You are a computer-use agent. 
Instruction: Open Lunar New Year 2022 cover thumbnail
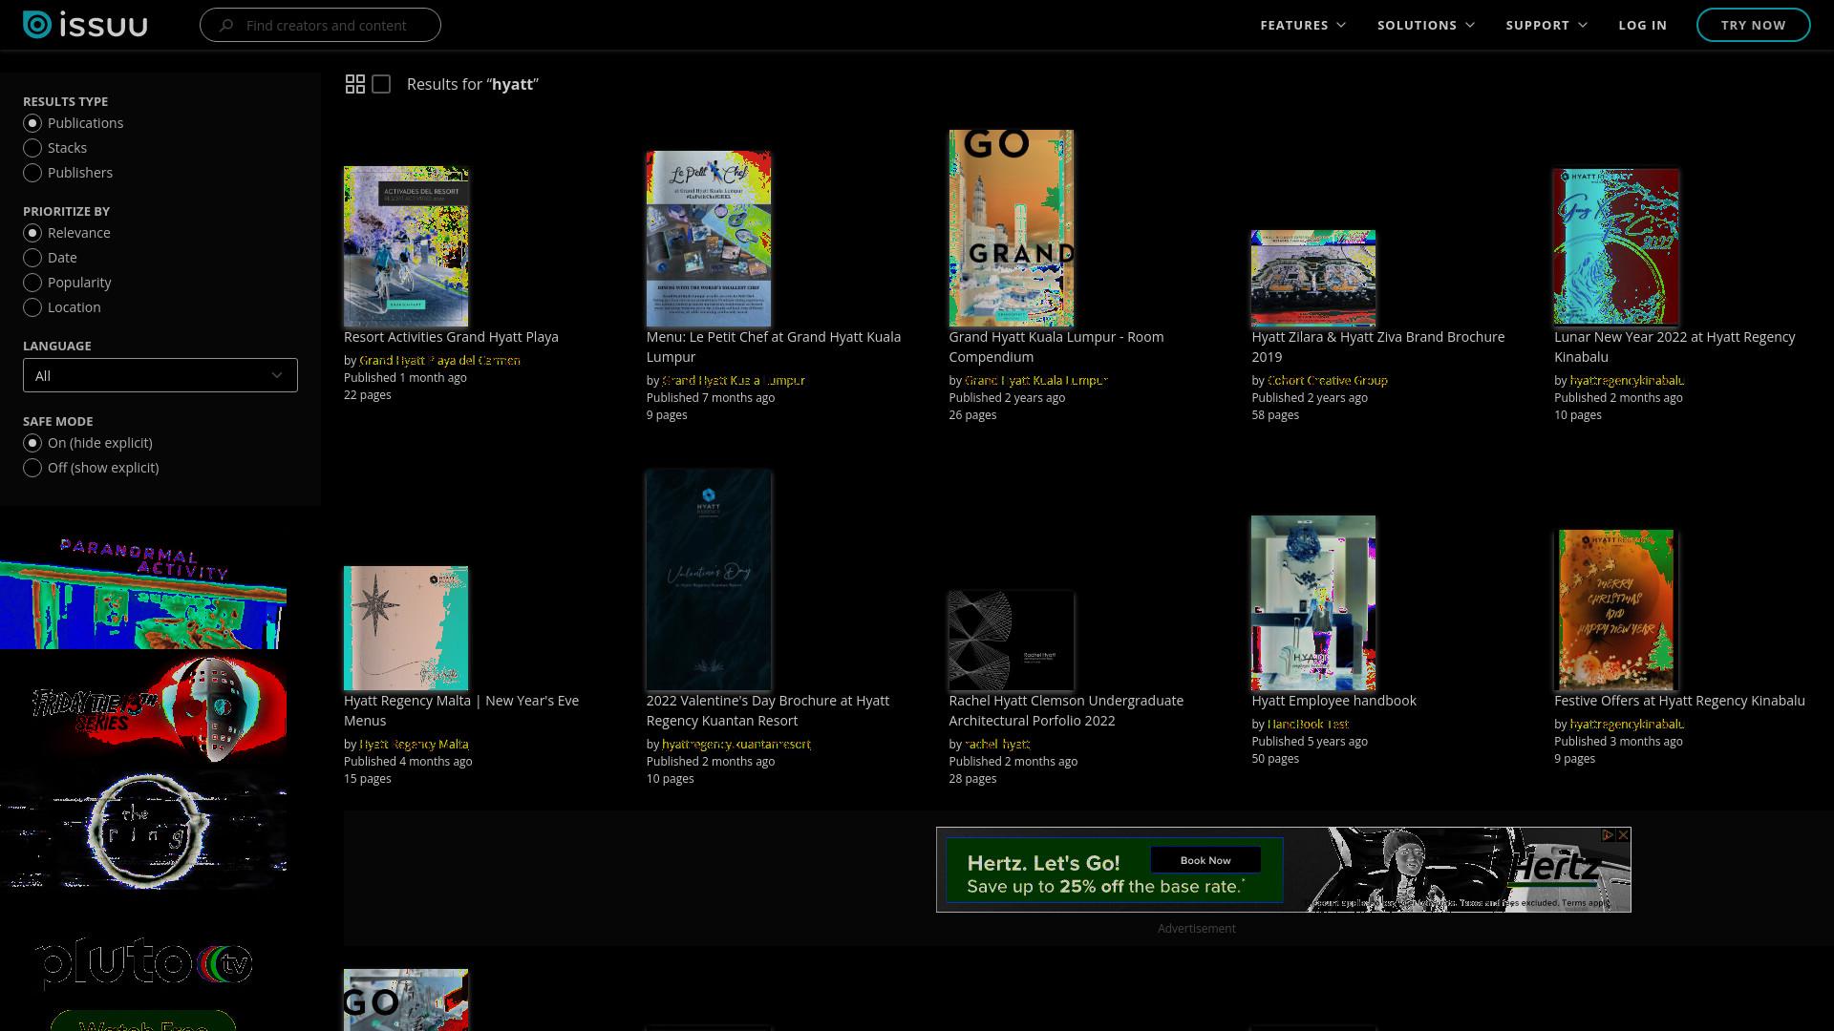(1616, 247)
